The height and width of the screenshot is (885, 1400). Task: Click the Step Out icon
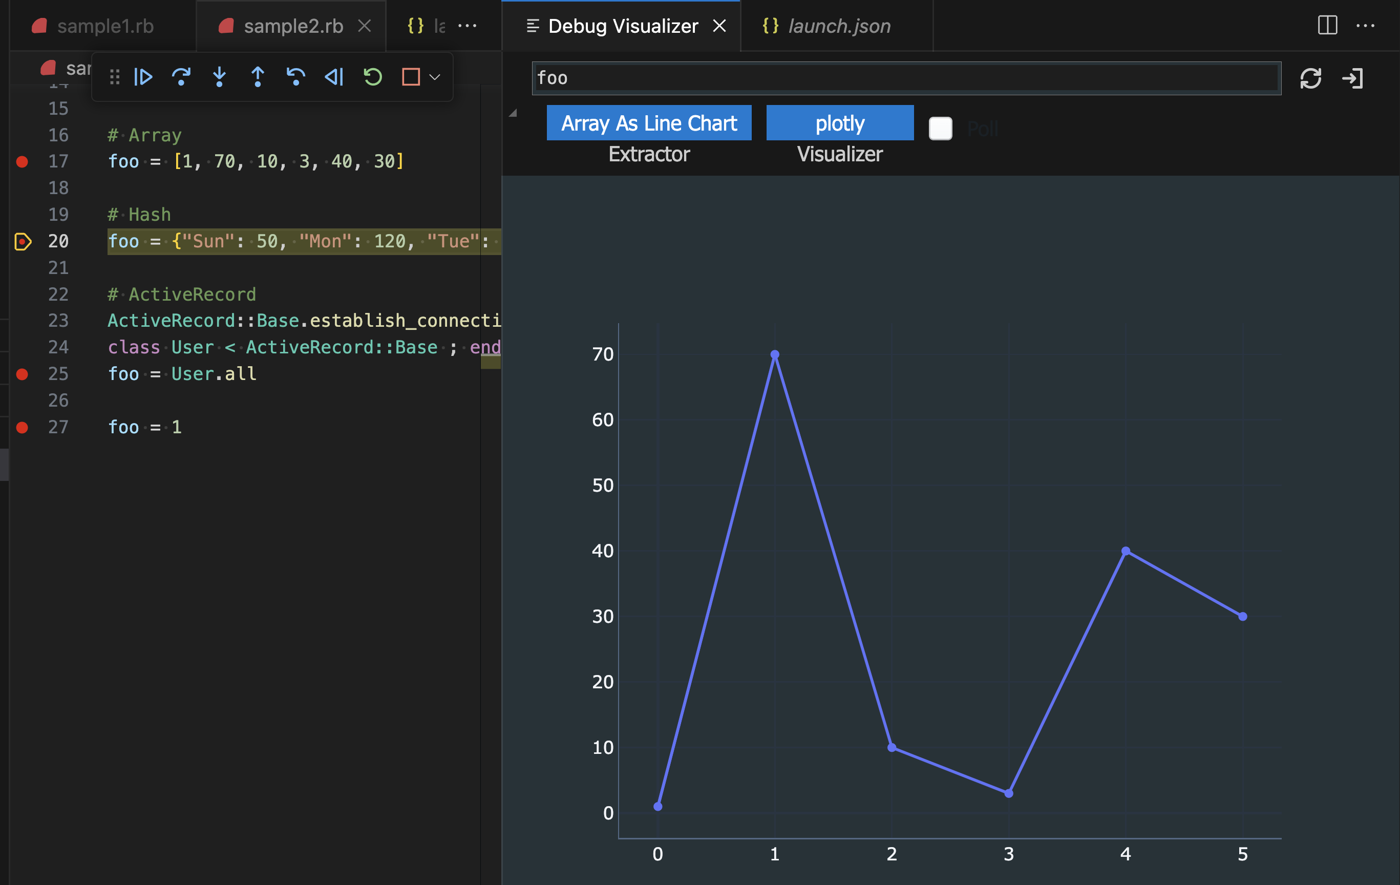(x=258, y=77)
